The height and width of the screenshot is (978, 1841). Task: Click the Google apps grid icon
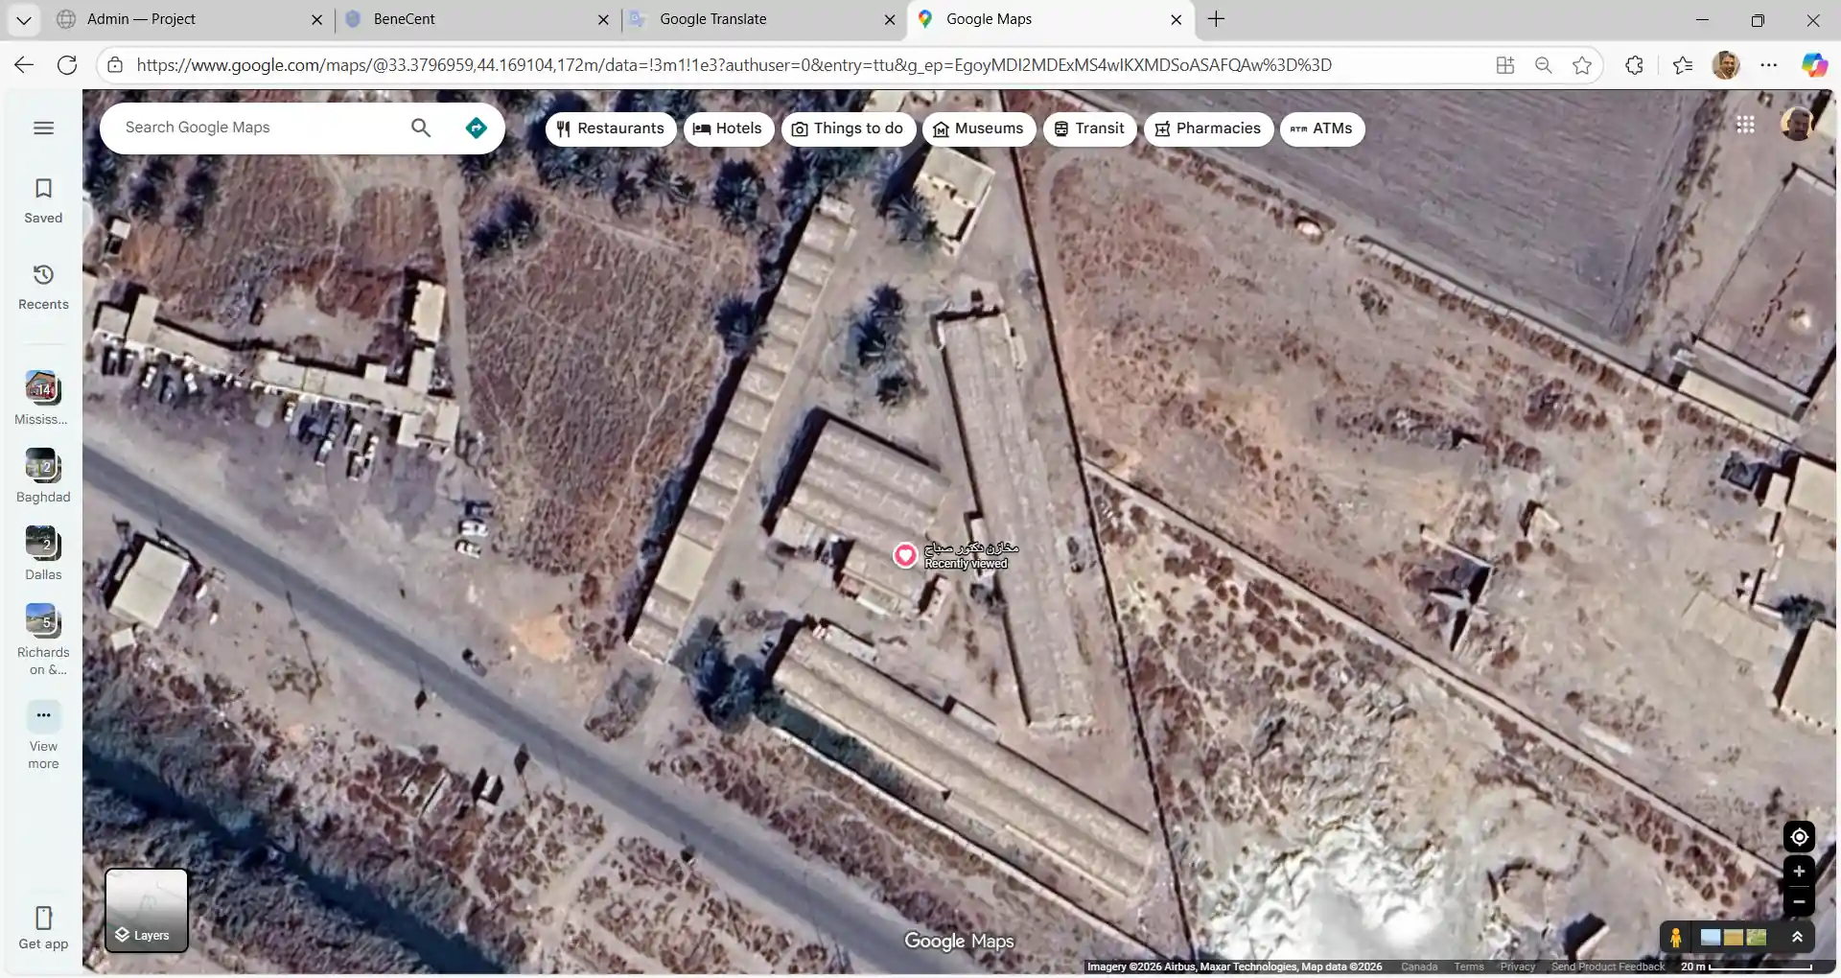click(x=1745, y=125)
